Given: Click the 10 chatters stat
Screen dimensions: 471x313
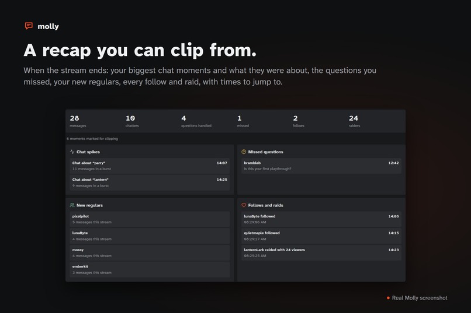Looking at the screenshot, I should click(132, 121).
